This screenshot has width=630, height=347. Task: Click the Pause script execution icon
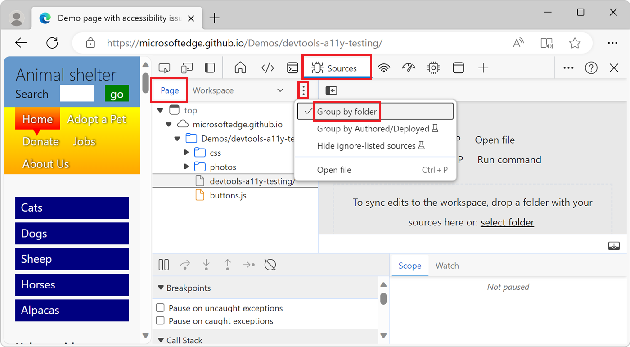(x=163, y=265)
